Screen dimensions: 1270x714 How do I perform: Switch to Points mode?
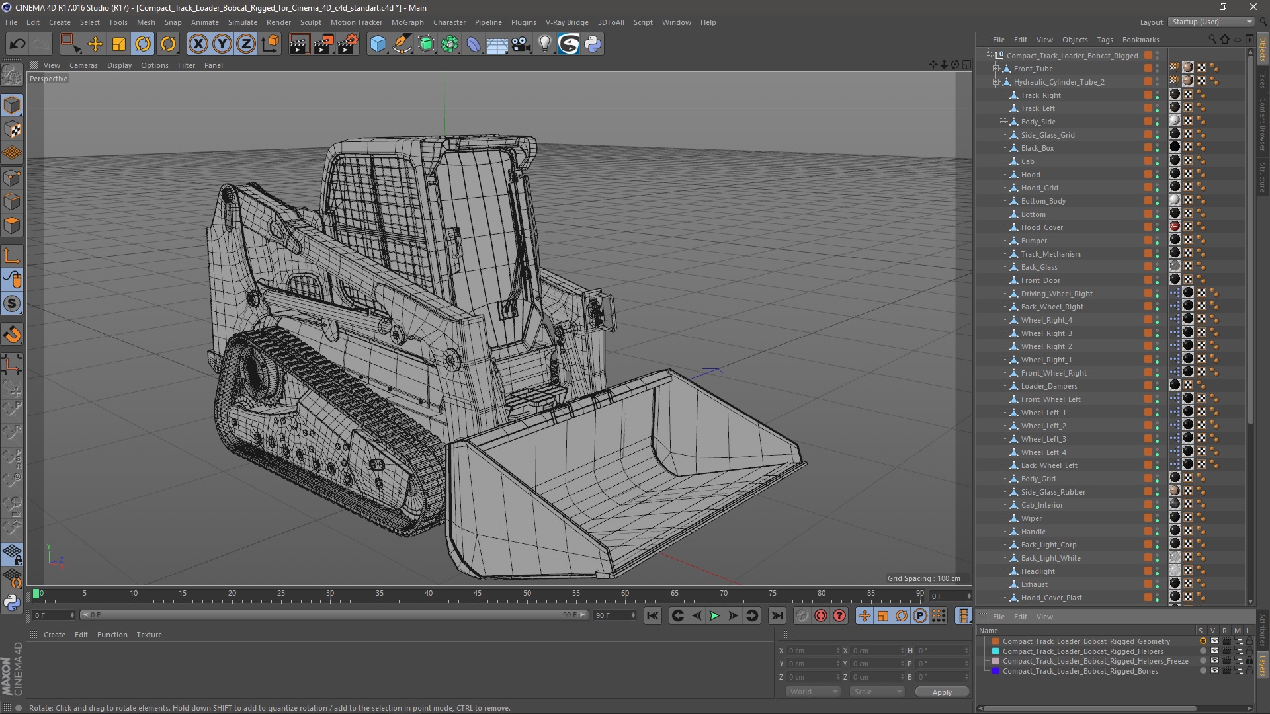[12, 178]
